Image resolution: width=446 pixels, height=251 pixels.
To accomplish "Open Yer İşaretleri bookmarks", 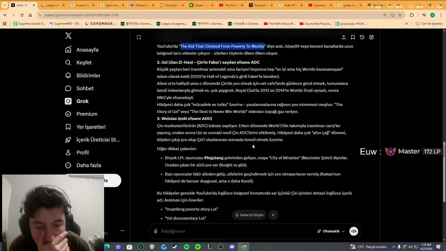I will click(x=85, y=127).
